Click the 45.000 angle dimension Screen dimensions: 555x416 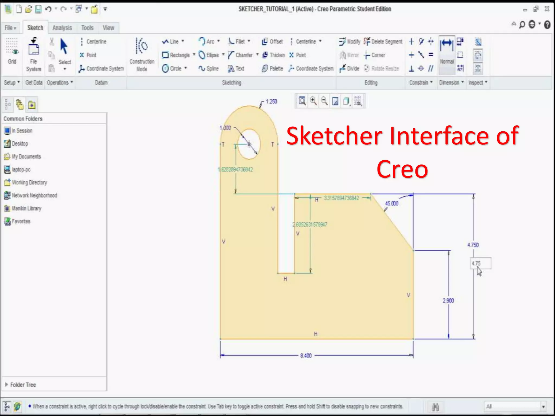click(x=392, y=203)
